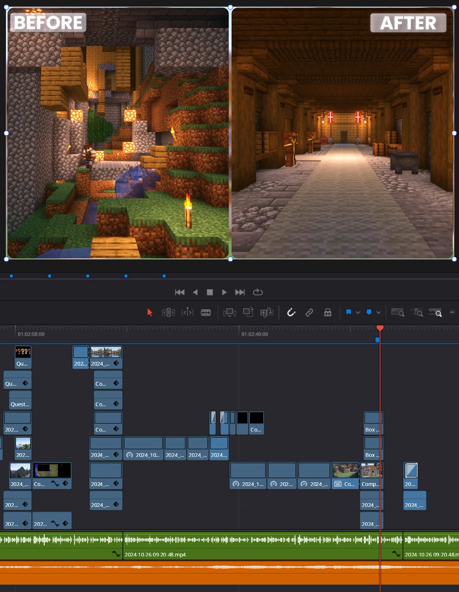Add a blue marker to the timeline

[369, 312]
